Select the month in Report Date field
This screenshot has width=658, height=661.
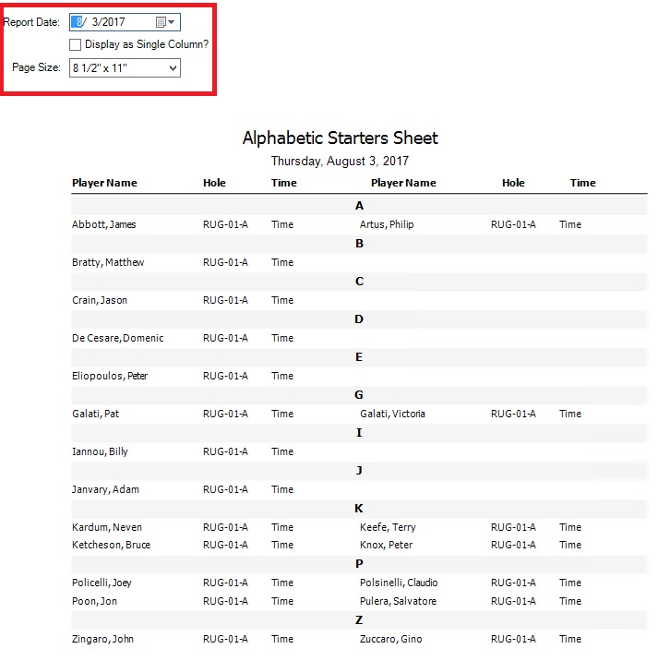point(78,22)
